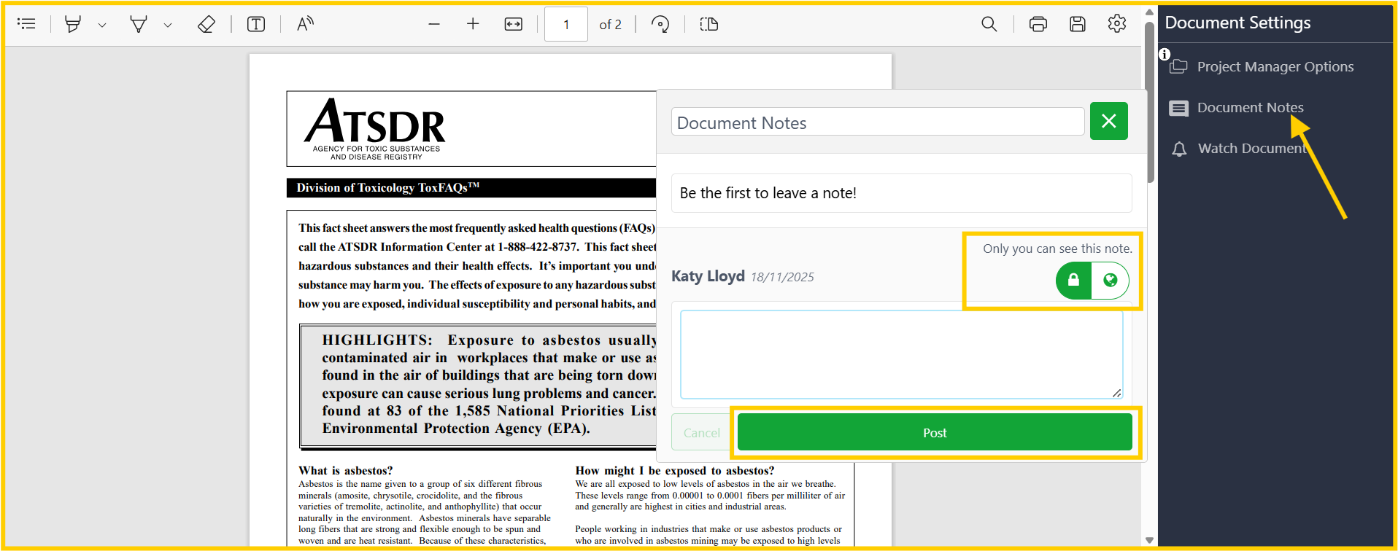Screen dimensions: 1398x551
Task: Select the pen drawing tool
Action: 139,24
